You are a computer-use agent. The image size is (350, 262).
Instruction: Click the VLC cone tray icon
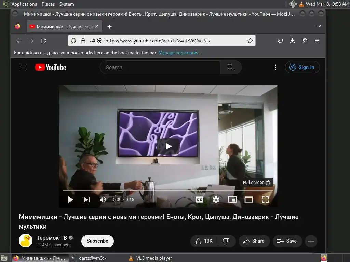point(301,4)
